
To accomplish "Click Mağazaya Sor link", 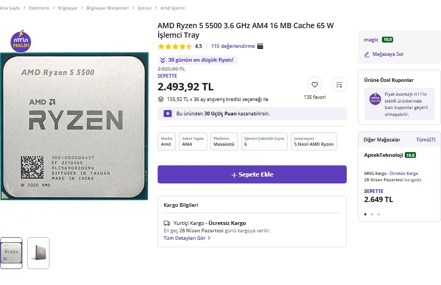I will (x=388, y=54).
